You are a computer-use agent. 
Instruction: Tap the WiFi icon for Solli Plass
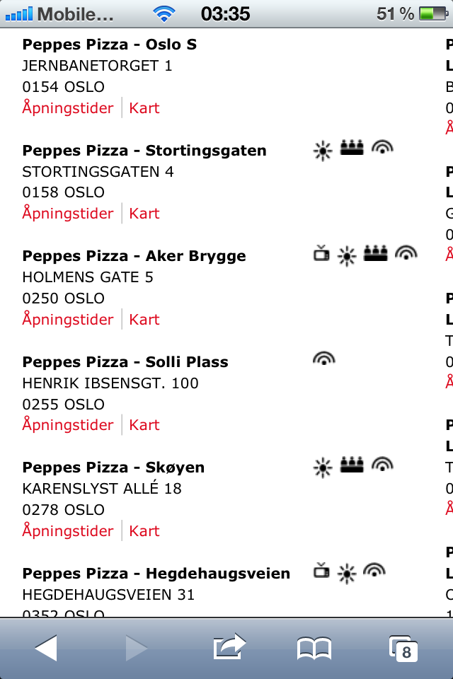coord(323,359)
